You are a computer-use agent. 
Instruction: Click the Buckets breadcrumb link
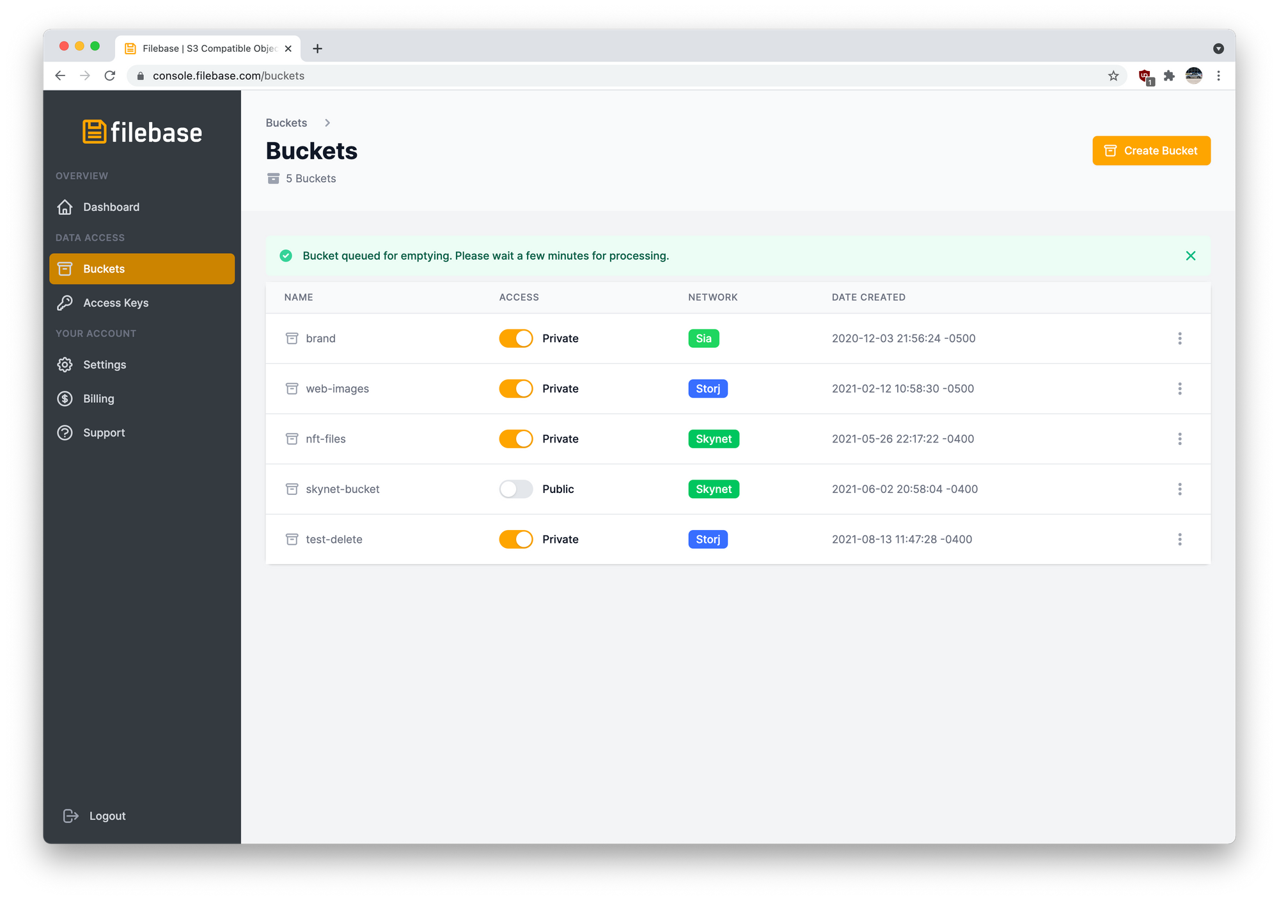pos(286,123)
